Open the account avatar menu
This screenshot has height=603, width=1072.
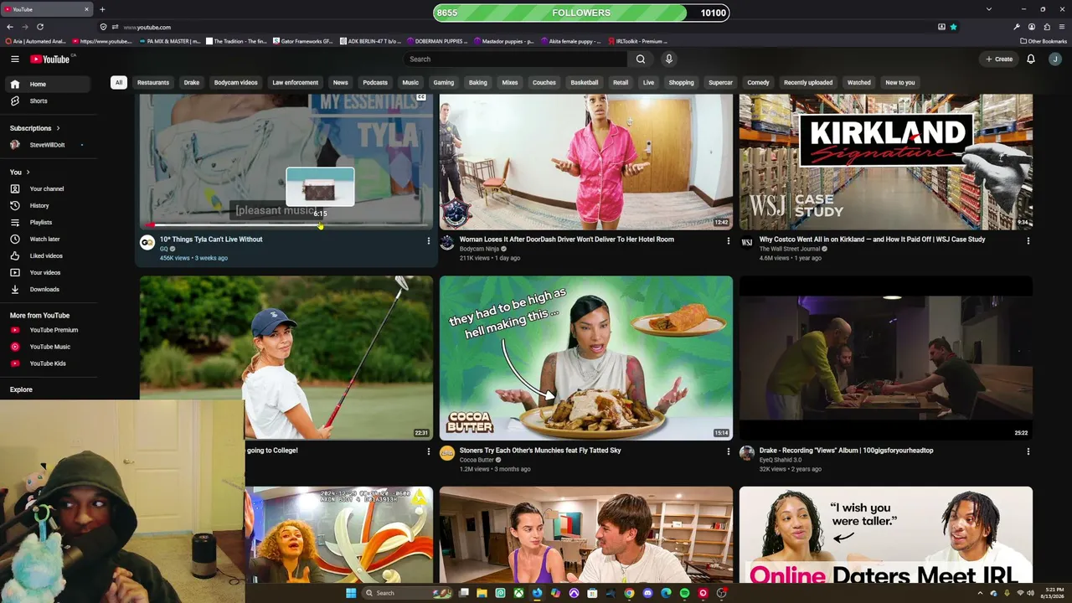pyautogui.click(x=1055, y=59)
